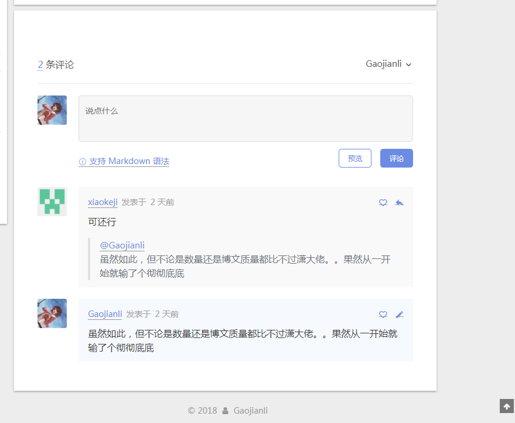The height and width of the screenshot is (423, 515).
Task: Submit with the blue 评论 button
Action: pyautogui.click(x=396, y=158)
